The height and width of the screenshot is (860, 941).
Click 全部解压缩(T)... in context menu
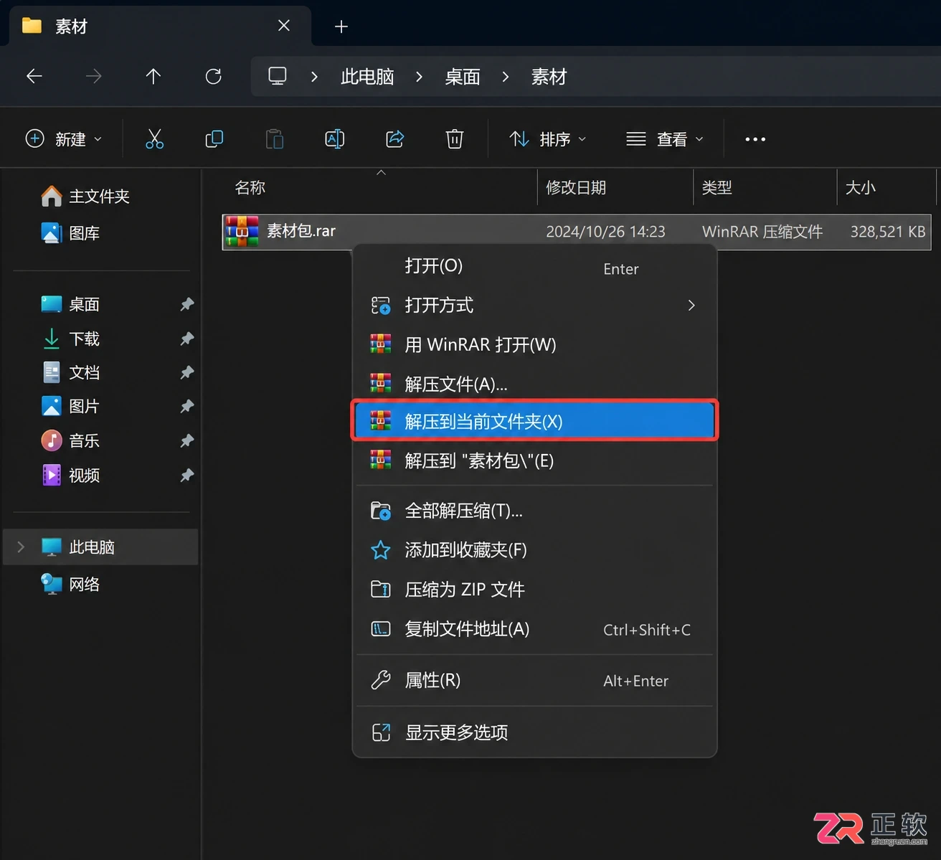[x=535, y=511]
